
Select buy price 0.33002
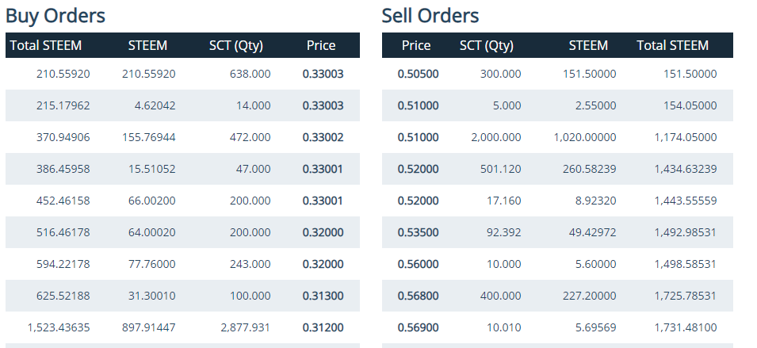[323, 138]
